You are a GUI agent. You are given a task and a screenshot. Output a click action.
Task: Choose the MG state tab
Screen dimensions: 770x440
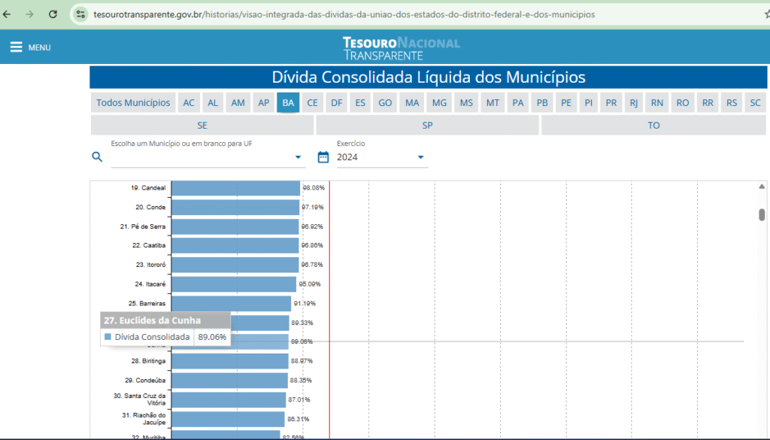tap(439, 103)
